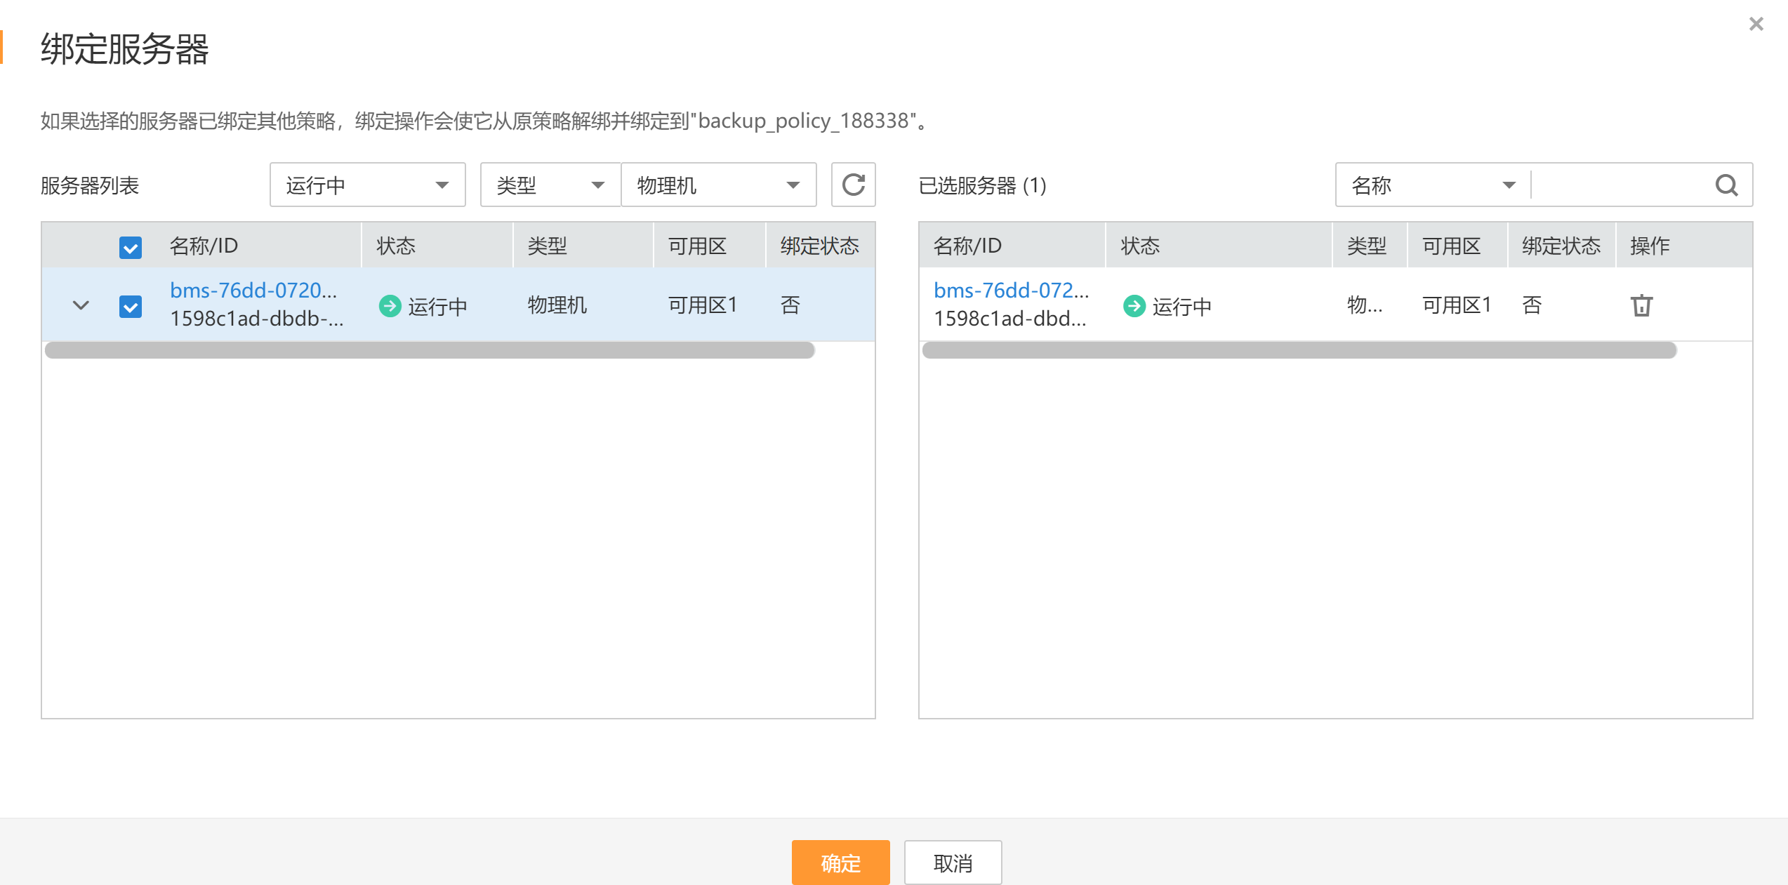Viewport: 1788px width, 885px height.
Task: Open bms-76dd-0720... link in server list
Action: (x=253, y=290)
